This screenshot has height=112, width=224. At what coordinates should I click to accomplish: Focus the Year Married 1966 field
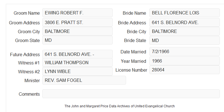pos(184,61)
